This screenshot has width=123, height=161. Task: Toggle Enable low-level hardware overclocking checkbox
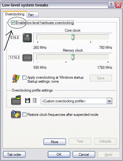tap(13, 23)
